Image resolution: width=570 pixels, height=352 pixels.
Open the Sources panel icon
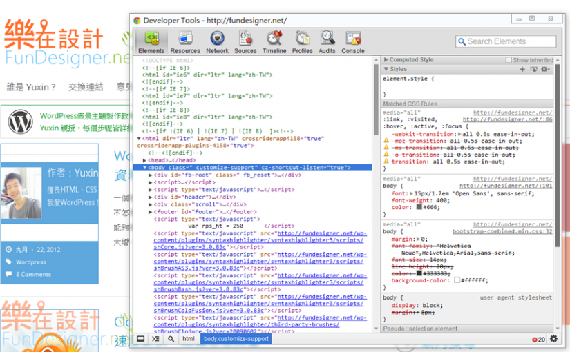(245, 38)
